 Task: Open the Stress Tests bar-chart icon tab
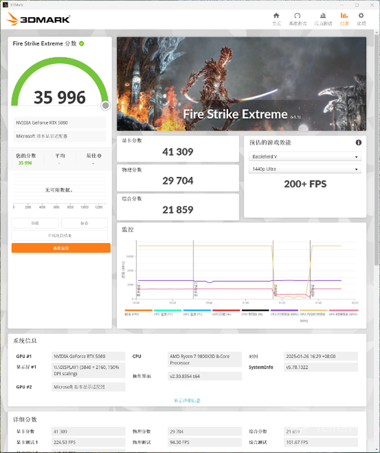323,16
